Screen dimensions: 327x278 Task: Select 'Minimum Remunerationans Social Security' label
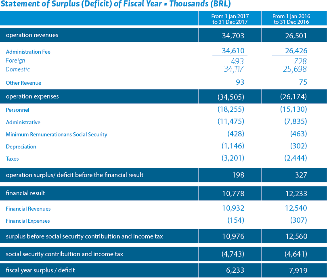57,134
